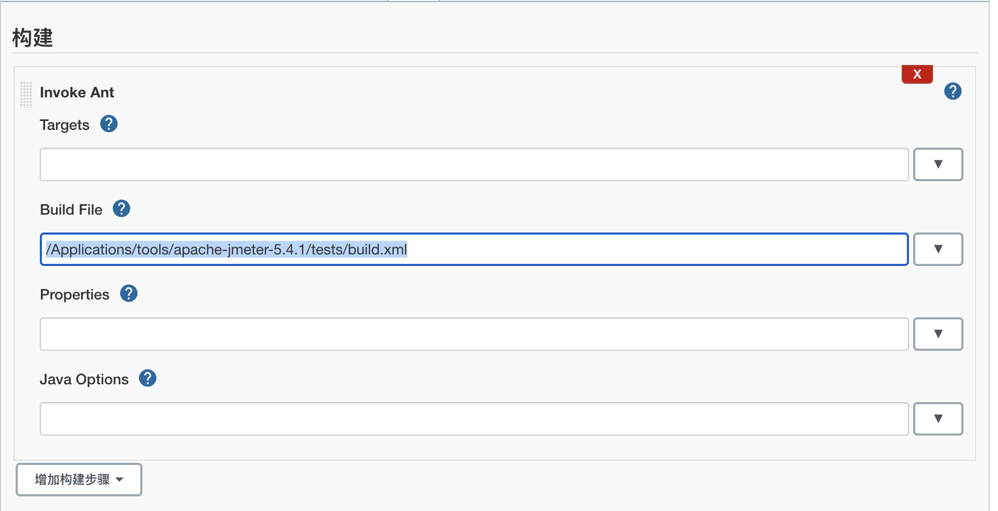
Task: Click the Invoke Ant step title
Action: coord(77,93)
